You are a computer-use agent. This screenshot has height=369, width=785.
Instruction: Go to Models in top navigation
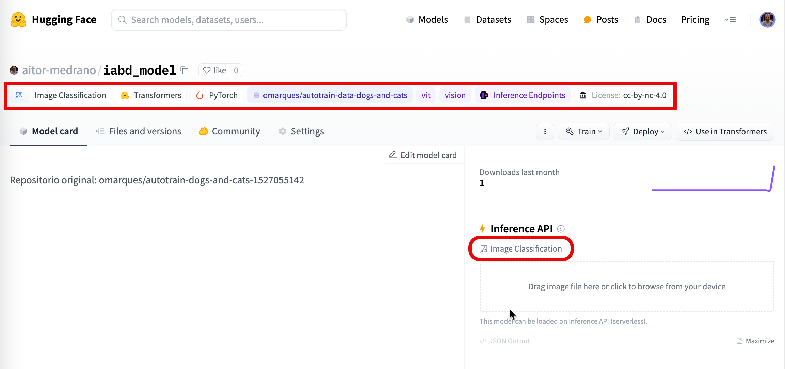pyautogui.click(x=427, y=20)
